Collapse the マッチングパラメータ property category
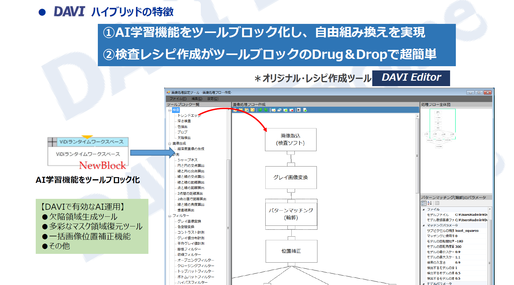514x285 pixels. (423, 225)
